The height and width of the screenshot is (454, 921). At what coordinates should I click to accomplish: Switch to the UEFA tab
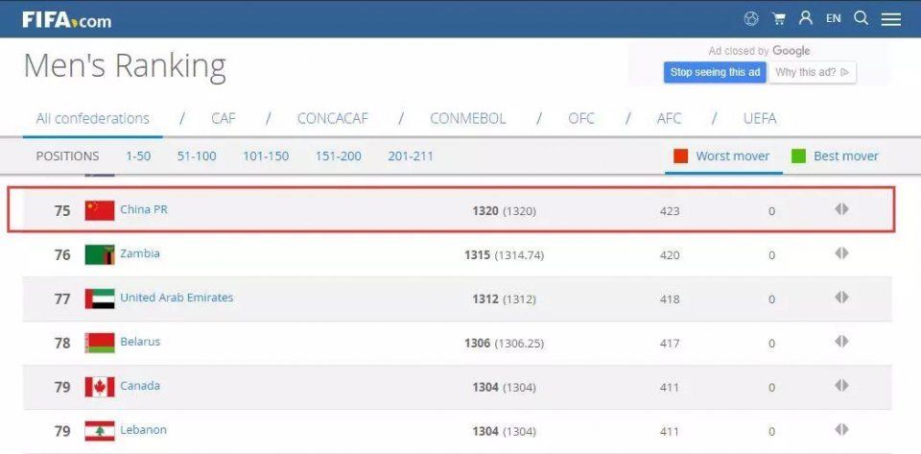click(760, 119)
